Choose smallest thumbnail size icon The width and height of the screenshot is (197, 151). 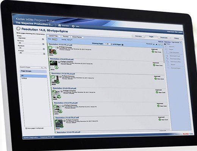(154, 44)
